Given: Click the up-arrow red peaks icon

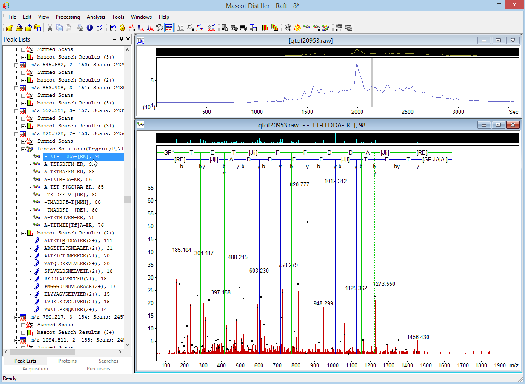Looking at the screenshot, I should click(x=141, y=28).
